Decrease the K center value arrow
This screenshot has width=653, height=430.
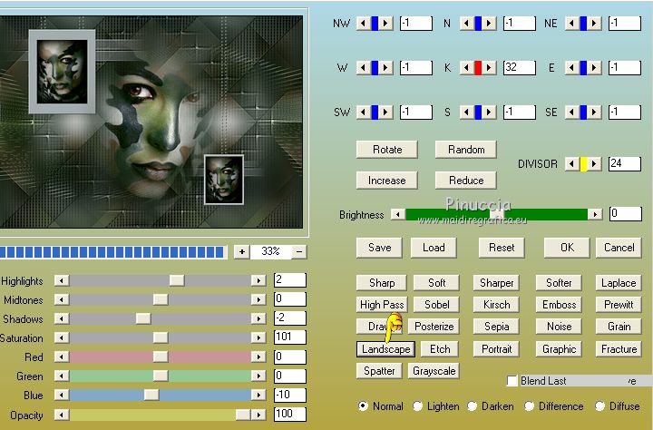466,67
